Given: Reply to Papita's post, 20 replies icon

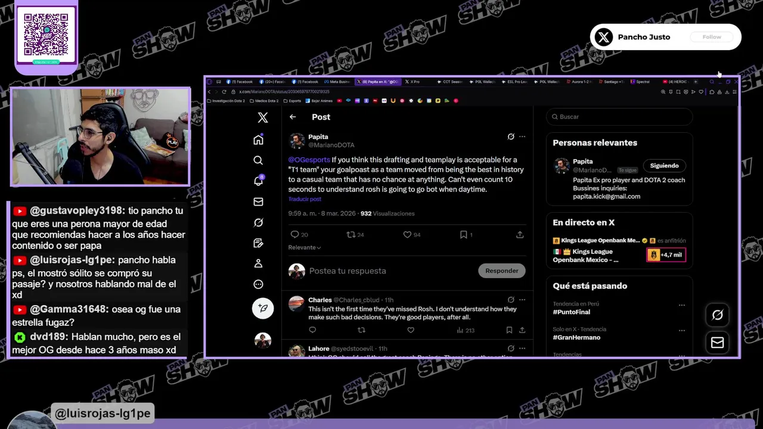Looking at the screenshot, I should pyautogui.click(x=299, y=235).
